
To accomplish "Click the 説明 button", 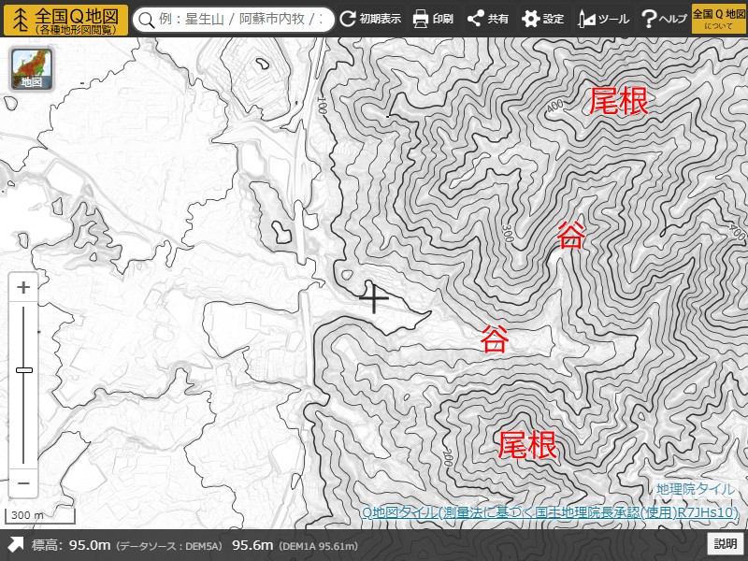I will pos(726,544).
